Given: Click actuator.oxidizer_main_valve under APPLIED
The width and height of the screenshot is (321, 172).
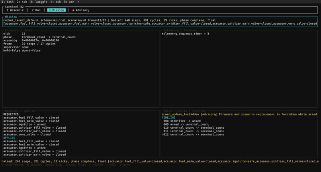Looking at the screenshot, I should [34, 155].
